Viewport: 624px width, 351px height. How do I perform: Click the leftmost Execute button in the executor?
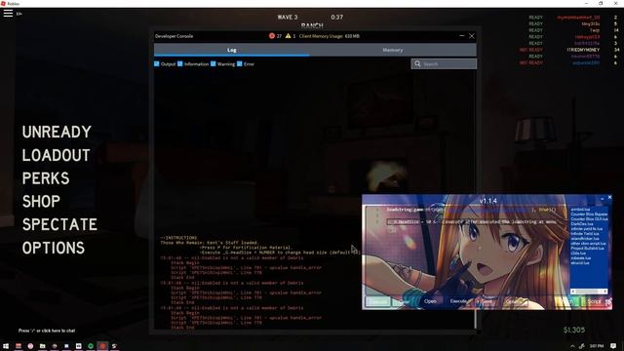377,301
